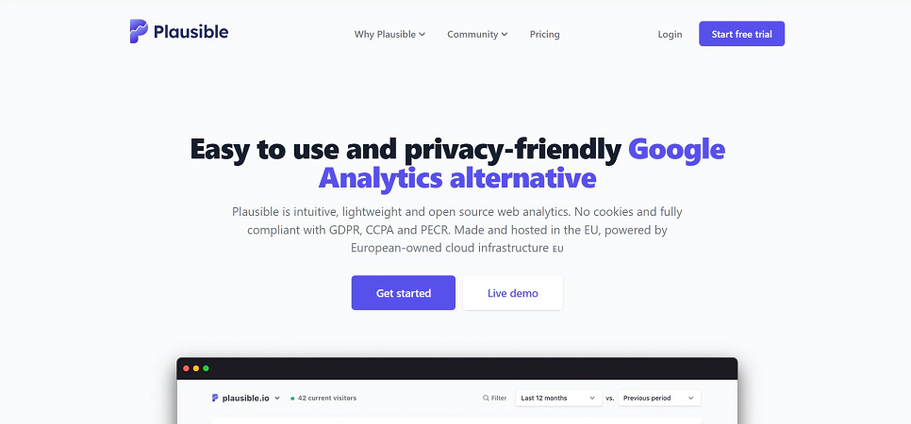This screenshot has height=424, width=911.
Task: Open the Login page
Action: click(670, 34)
